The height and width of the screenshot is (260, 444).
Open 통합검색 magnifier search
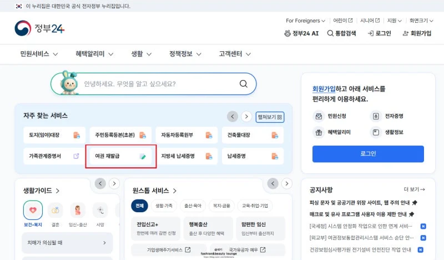[341, 33]
